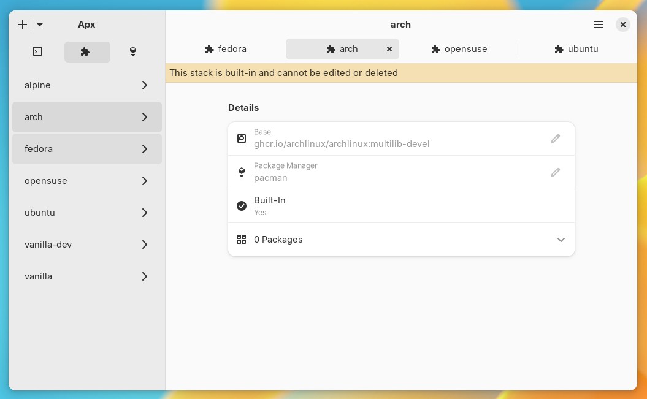Screen dimensions: 647x399
Task: Select the stacks puzzle-piece view icon
Action: pos(87,52)
